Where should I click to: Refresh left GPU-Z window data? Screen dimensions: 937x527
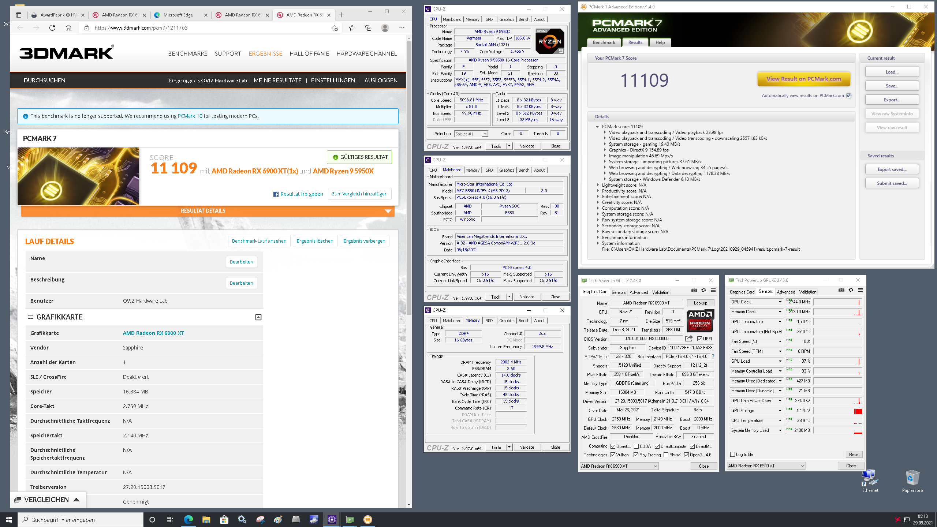(x=703, y=291)
